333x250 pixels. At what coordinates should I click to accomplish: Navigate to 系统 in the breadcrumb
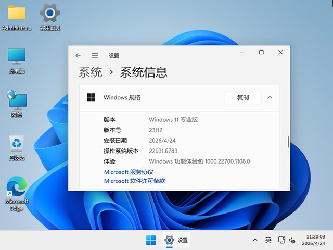(90, 72)
